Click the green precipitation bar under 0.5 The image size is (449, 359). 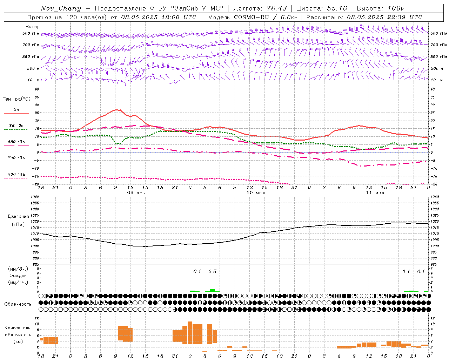coord(212,290)
